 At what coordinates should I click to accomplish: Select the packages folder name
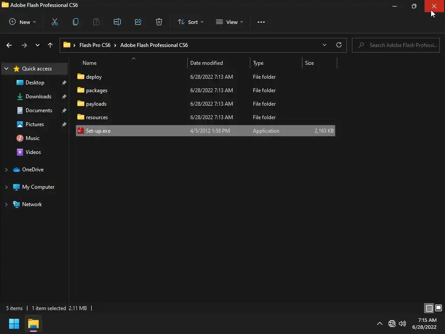(x=96, y=90)
